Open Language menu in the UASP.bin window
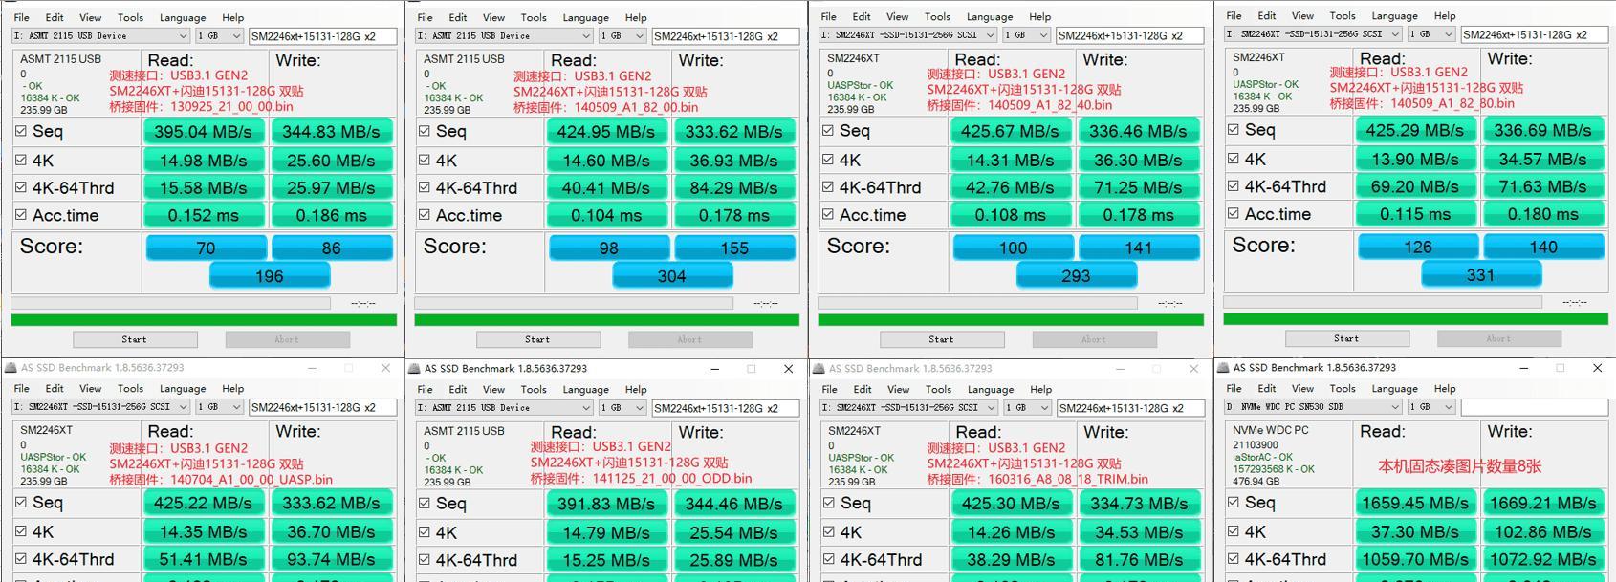The image size is (1616, 582). [x=183, y=389]
